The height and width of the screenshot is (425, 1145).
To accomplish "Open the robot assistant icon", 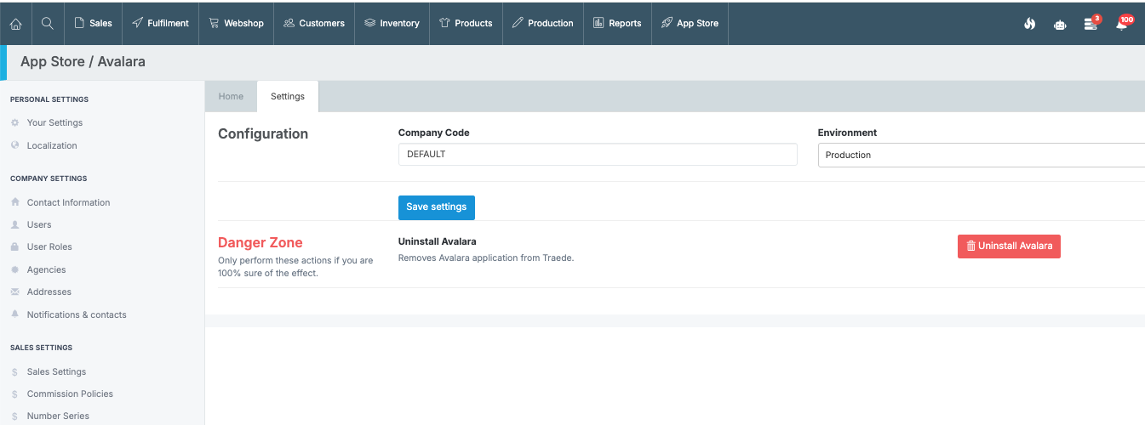I will (1060, 24).
